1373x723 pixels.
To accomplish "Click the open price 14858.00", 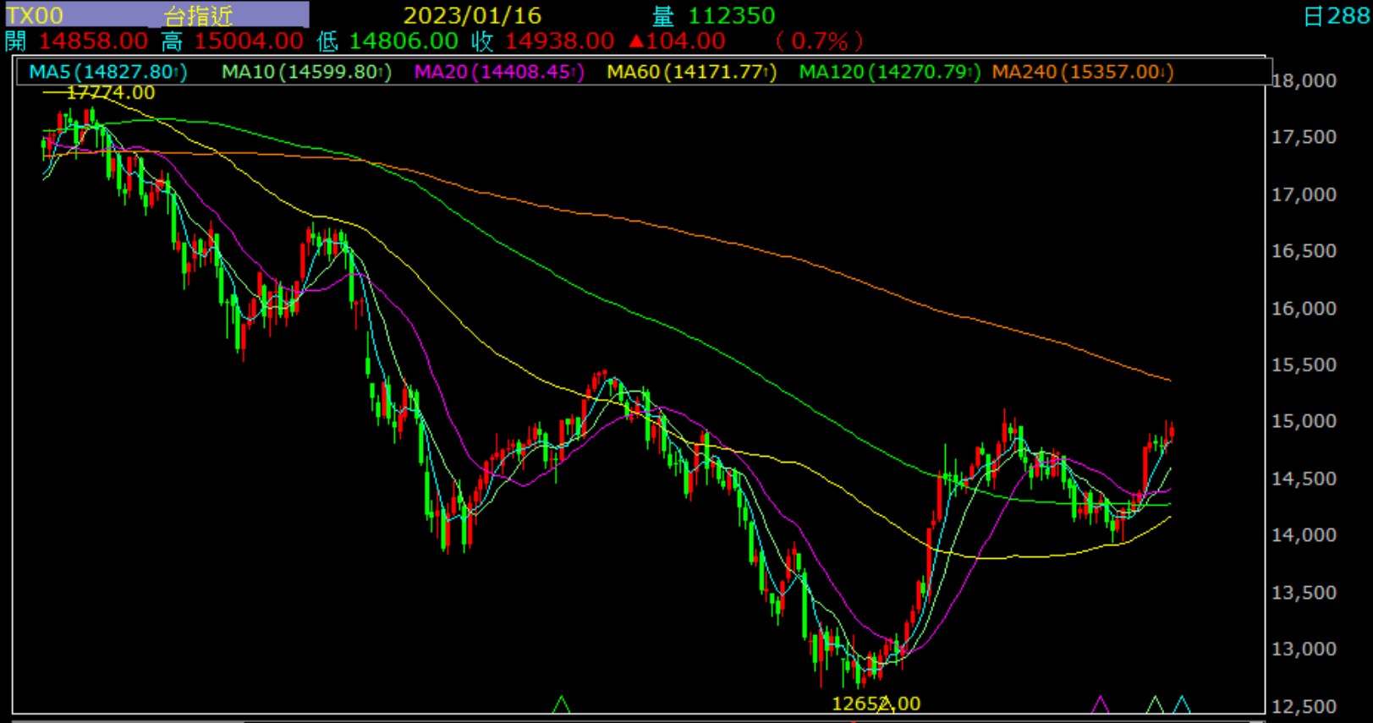I will point(93,41).
